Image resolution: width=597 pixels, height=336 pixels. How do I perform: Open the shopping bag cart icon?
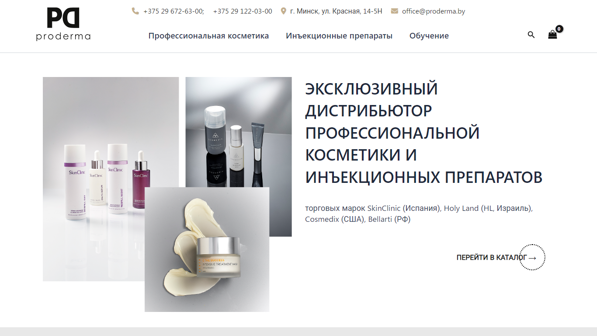552,35
